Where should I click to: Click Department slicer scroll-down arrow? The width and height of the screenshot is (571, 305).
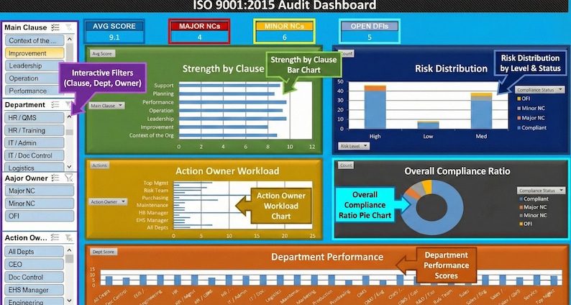coord(70,167)
